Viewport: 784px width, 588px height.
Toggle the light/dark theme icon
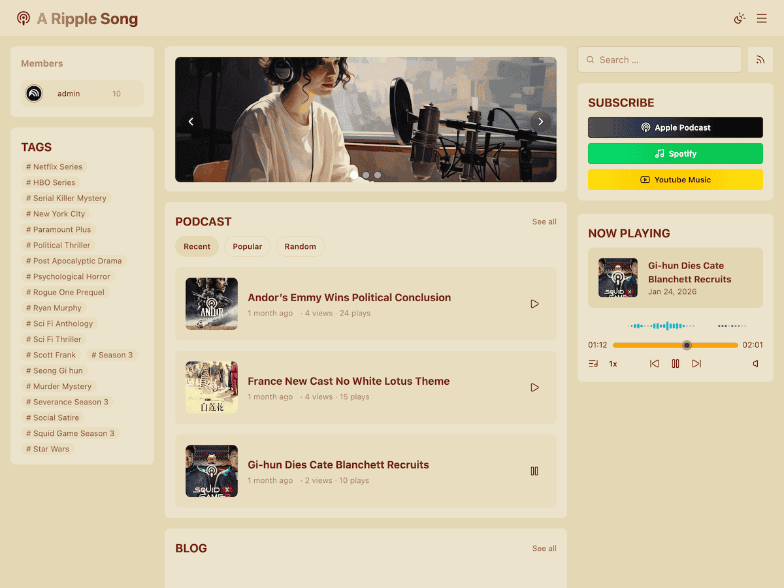[740, 18]
